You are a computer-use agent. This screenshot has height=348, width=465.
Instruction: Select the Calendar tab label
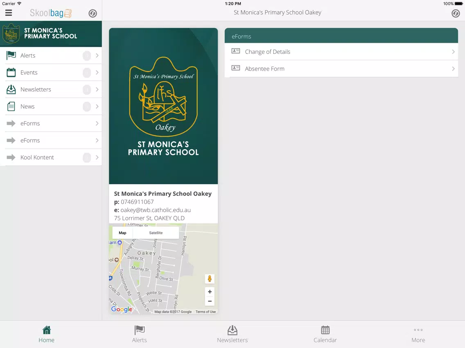coord(325,340)
